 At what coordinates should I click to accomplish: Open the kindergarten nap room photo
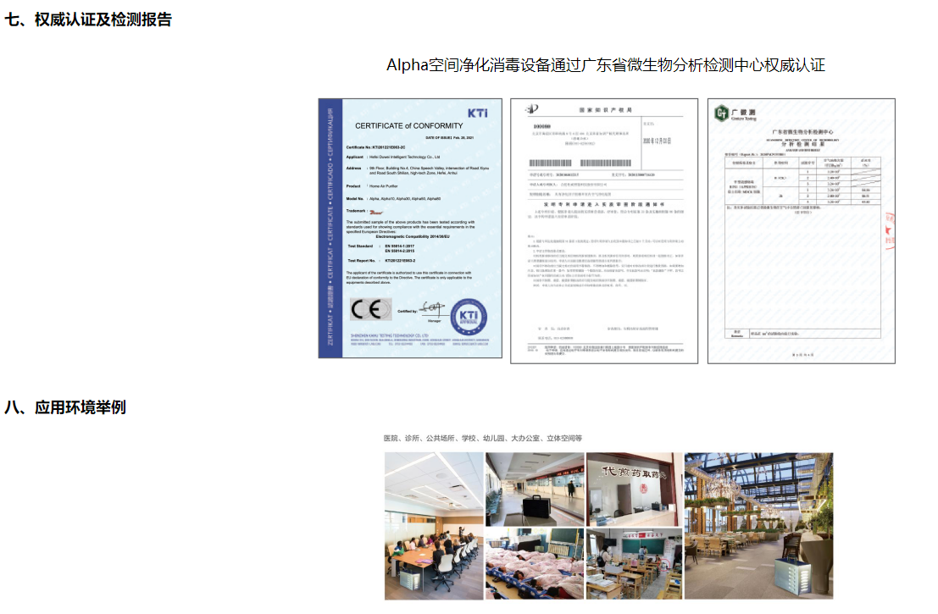tap(534, 564)
